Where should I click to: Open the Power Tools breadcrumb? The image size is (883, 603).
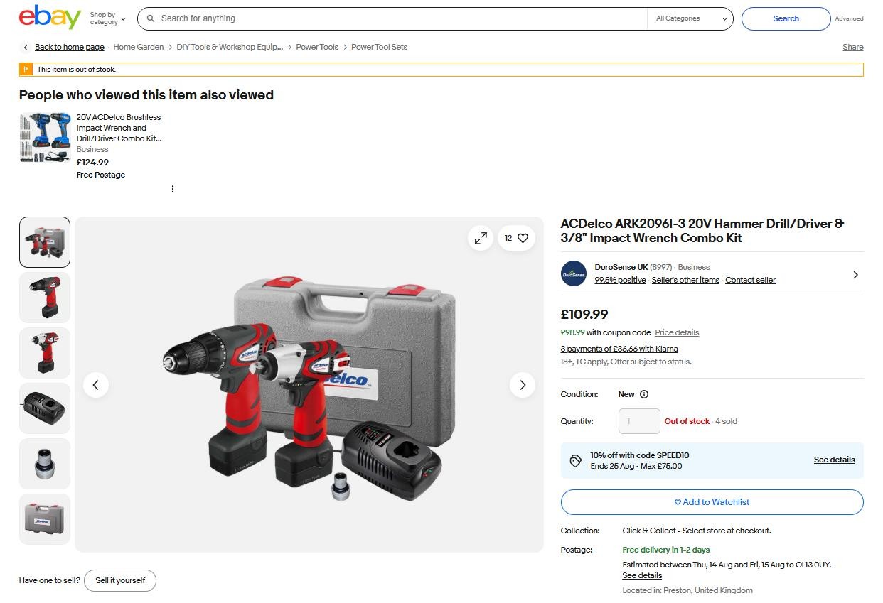317,47
